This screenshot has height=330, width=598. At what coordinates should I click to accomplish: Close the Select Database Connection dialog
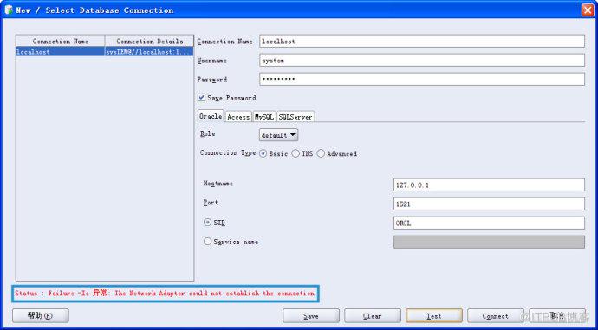[x=588, y=10]
